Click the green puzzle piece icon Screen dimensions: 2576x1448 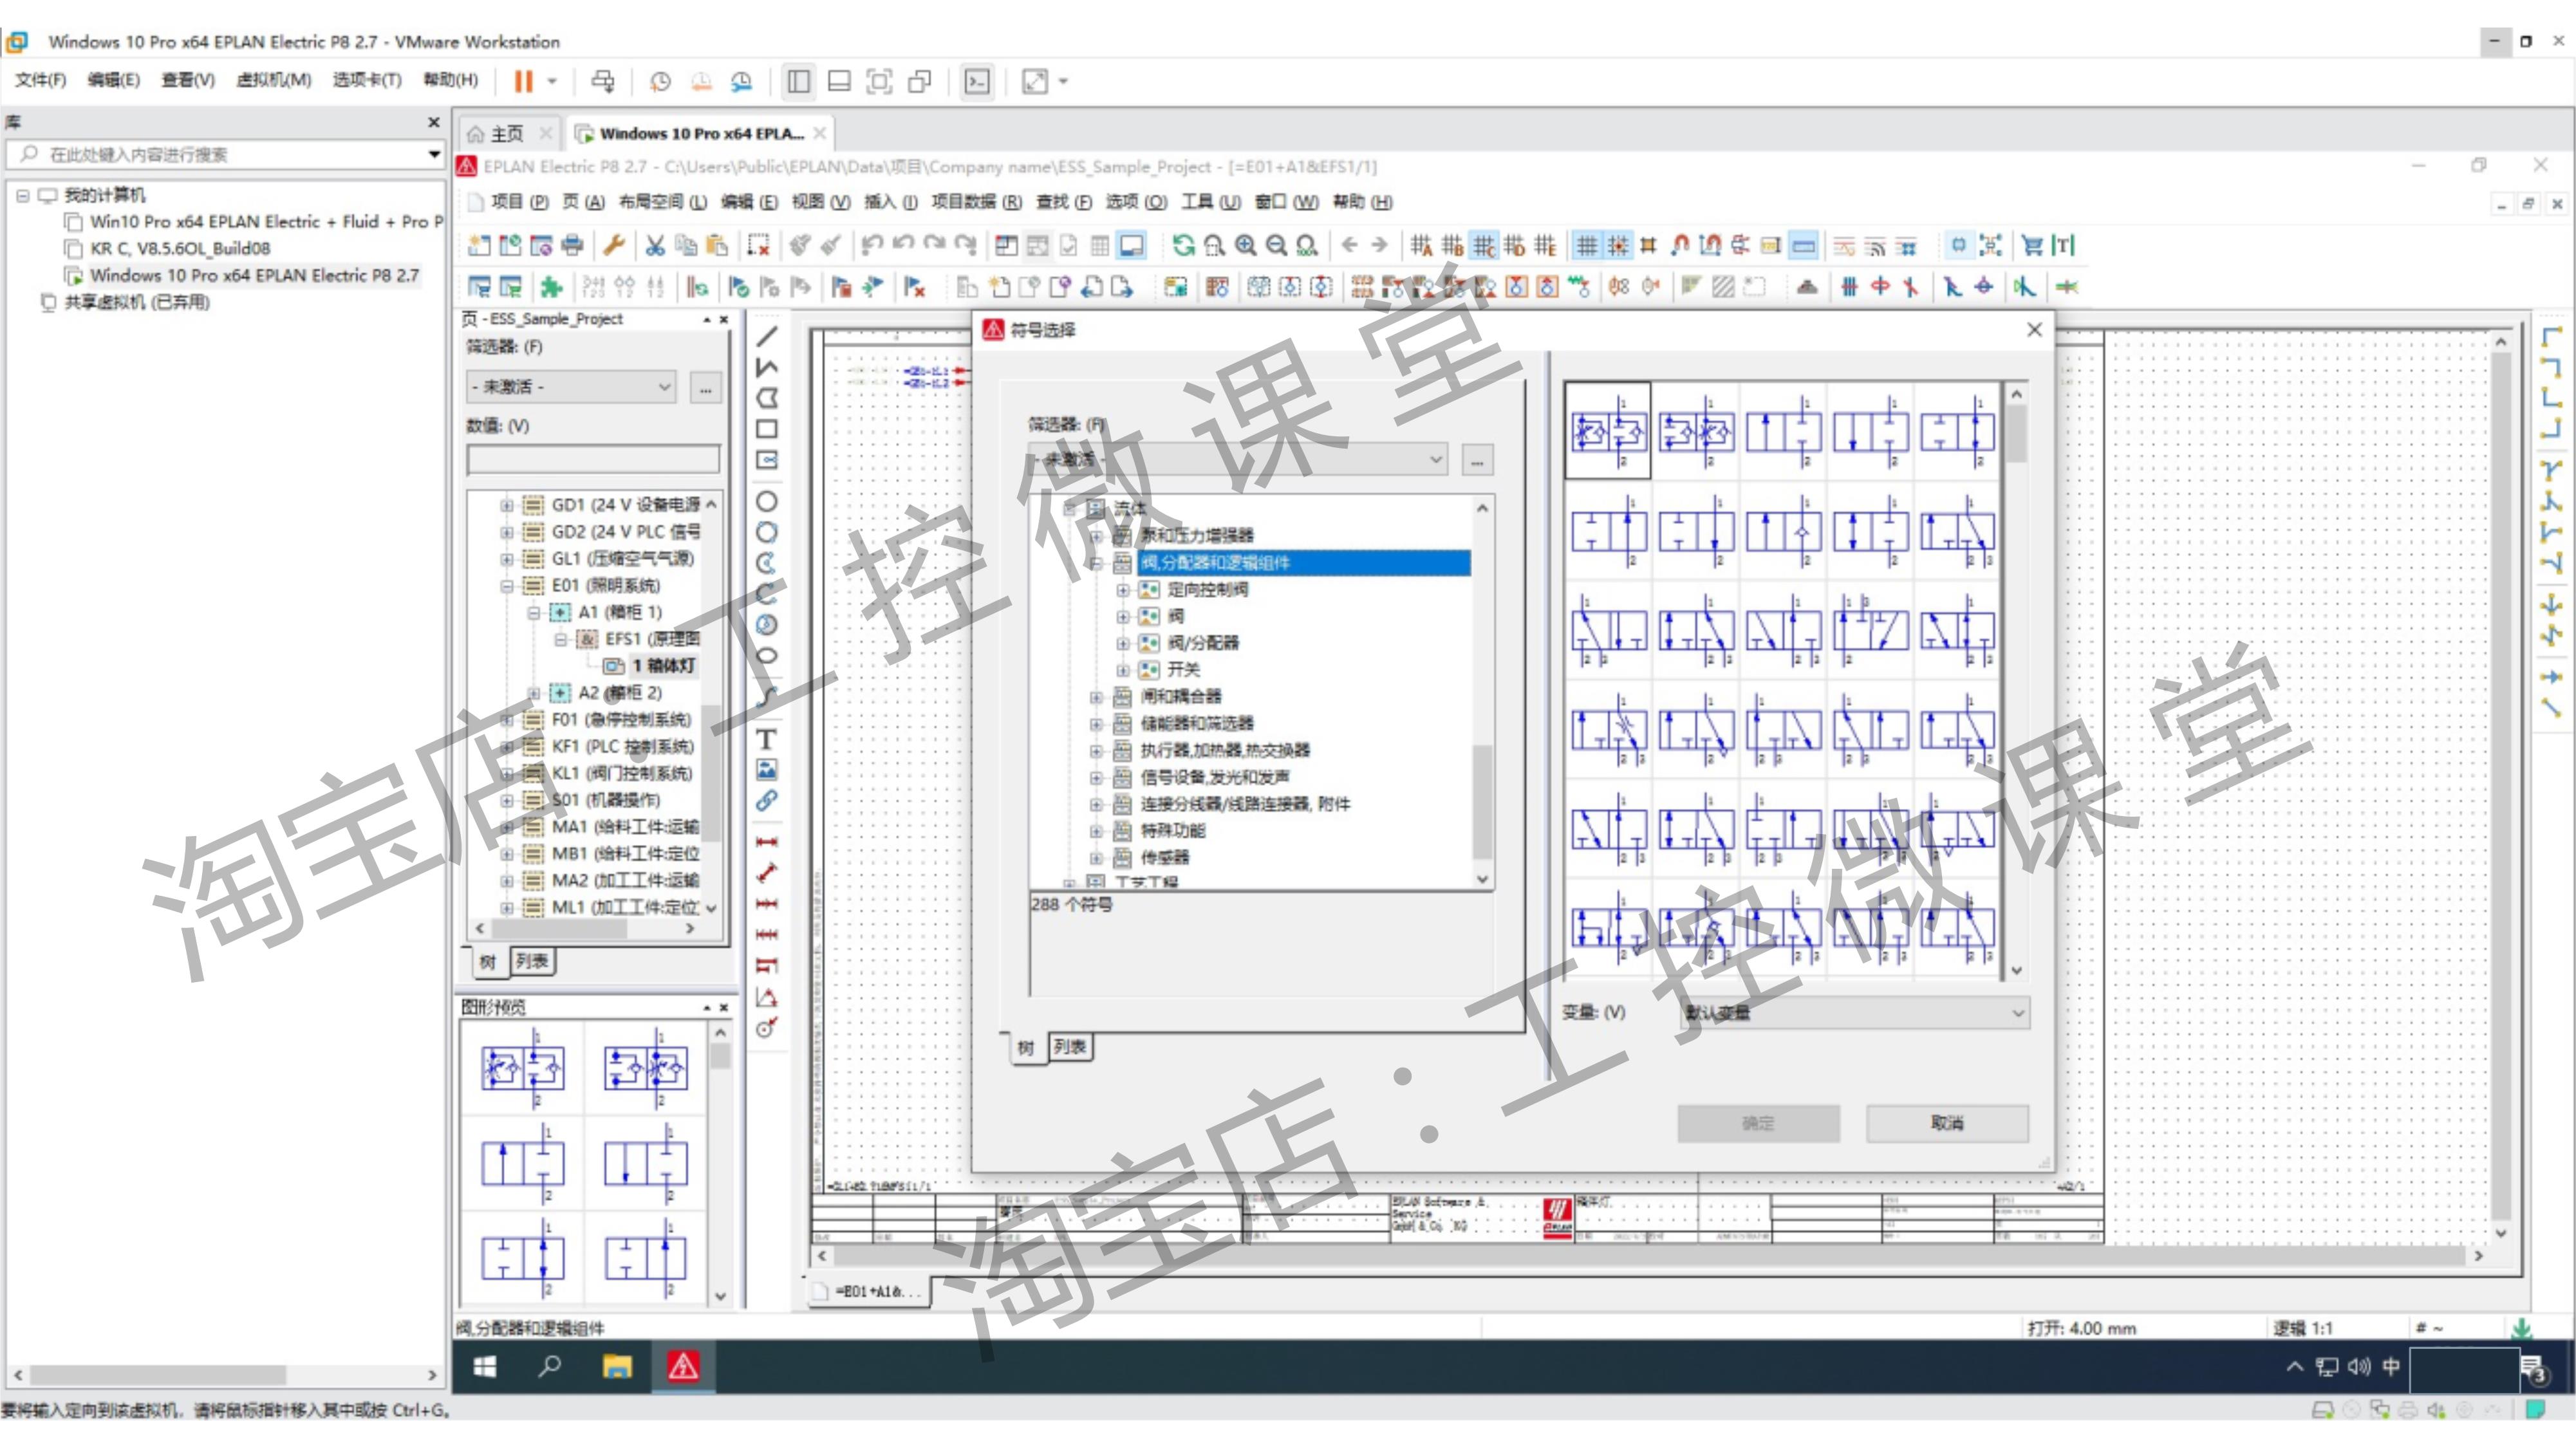[551, 287]
